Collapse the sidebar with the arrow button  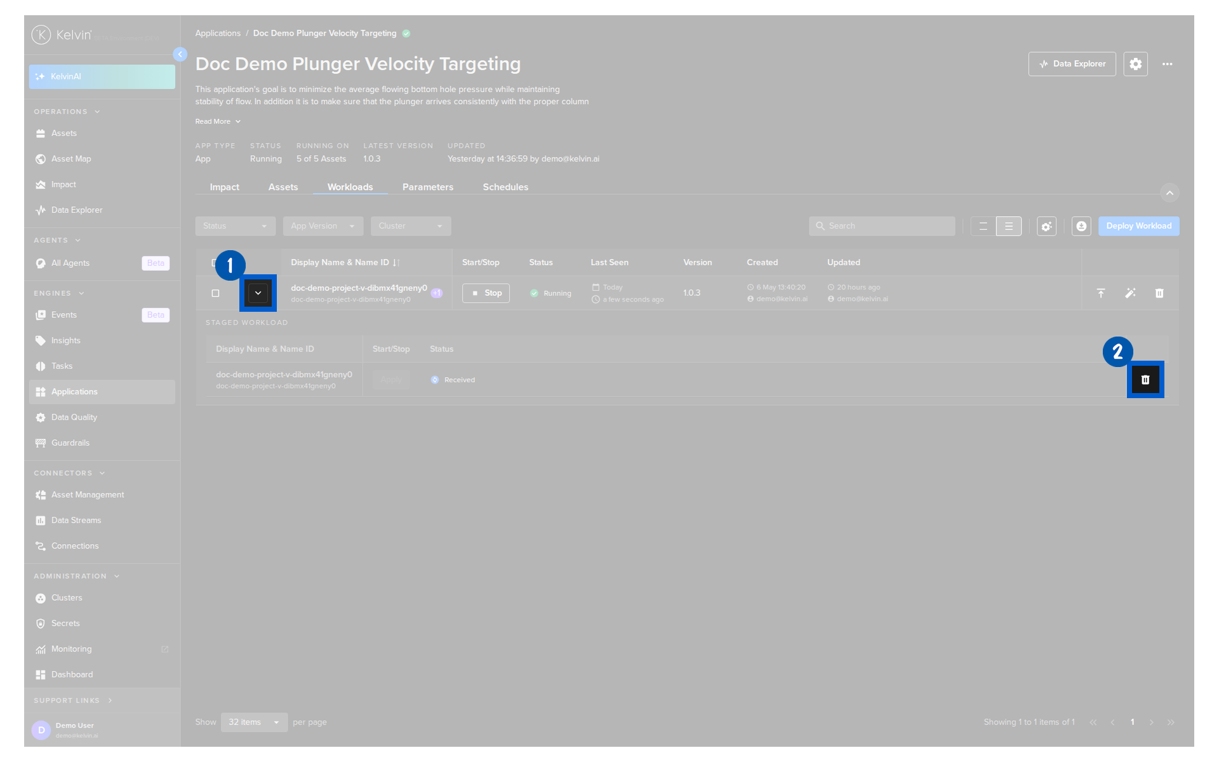[x=180, y=55]
